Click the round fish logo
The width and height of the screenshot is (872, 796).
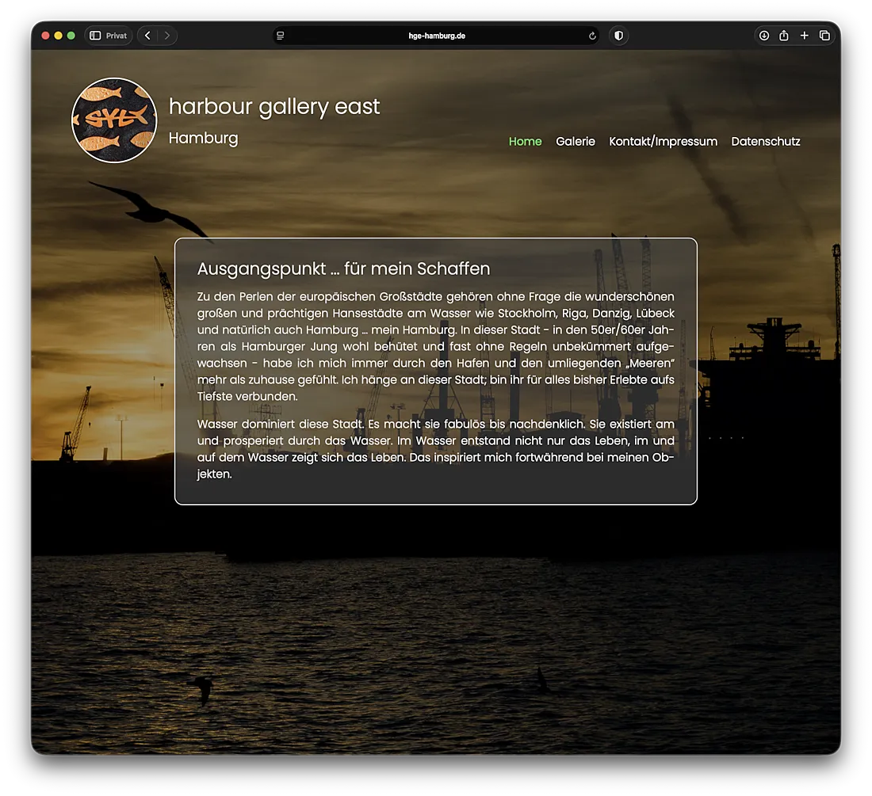(x=114, y=120)
